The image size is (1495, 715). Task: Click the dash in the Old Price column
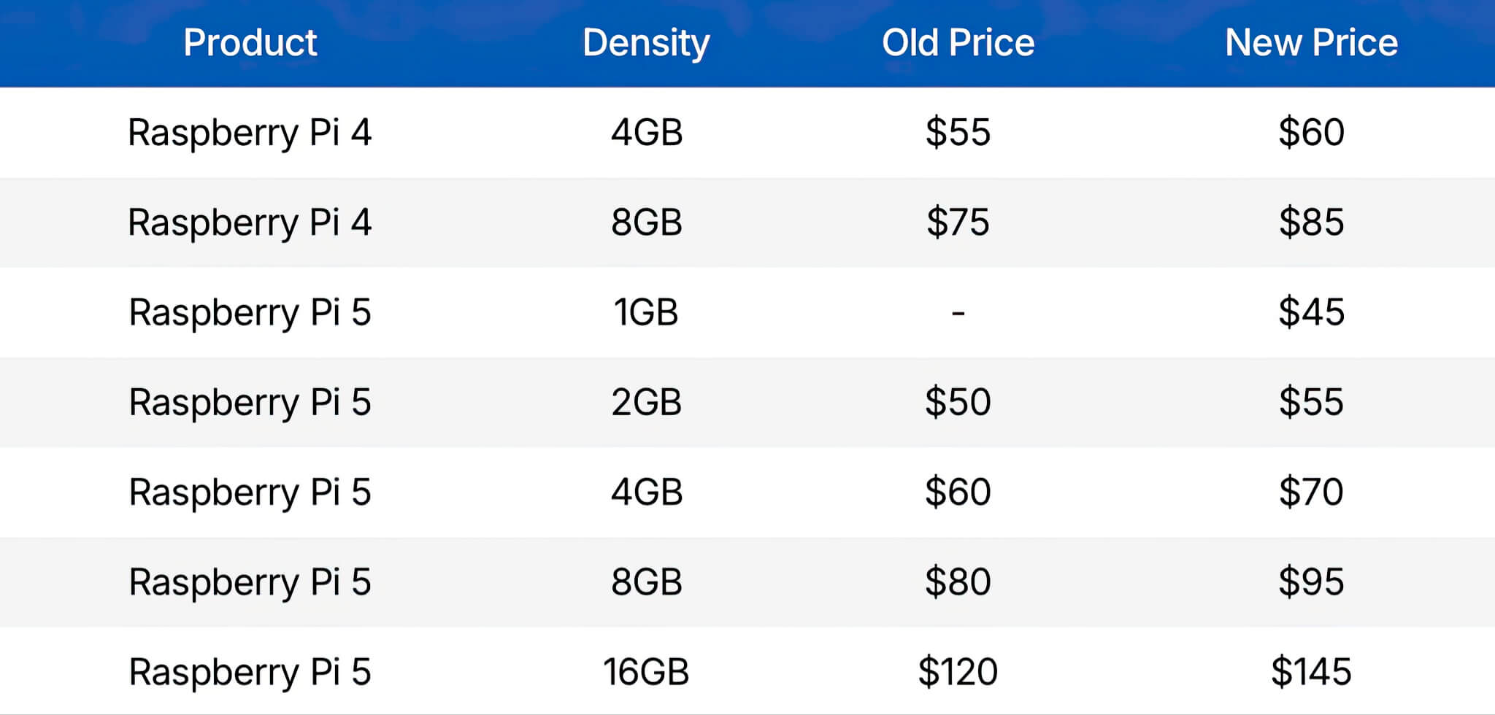[958, 313]
